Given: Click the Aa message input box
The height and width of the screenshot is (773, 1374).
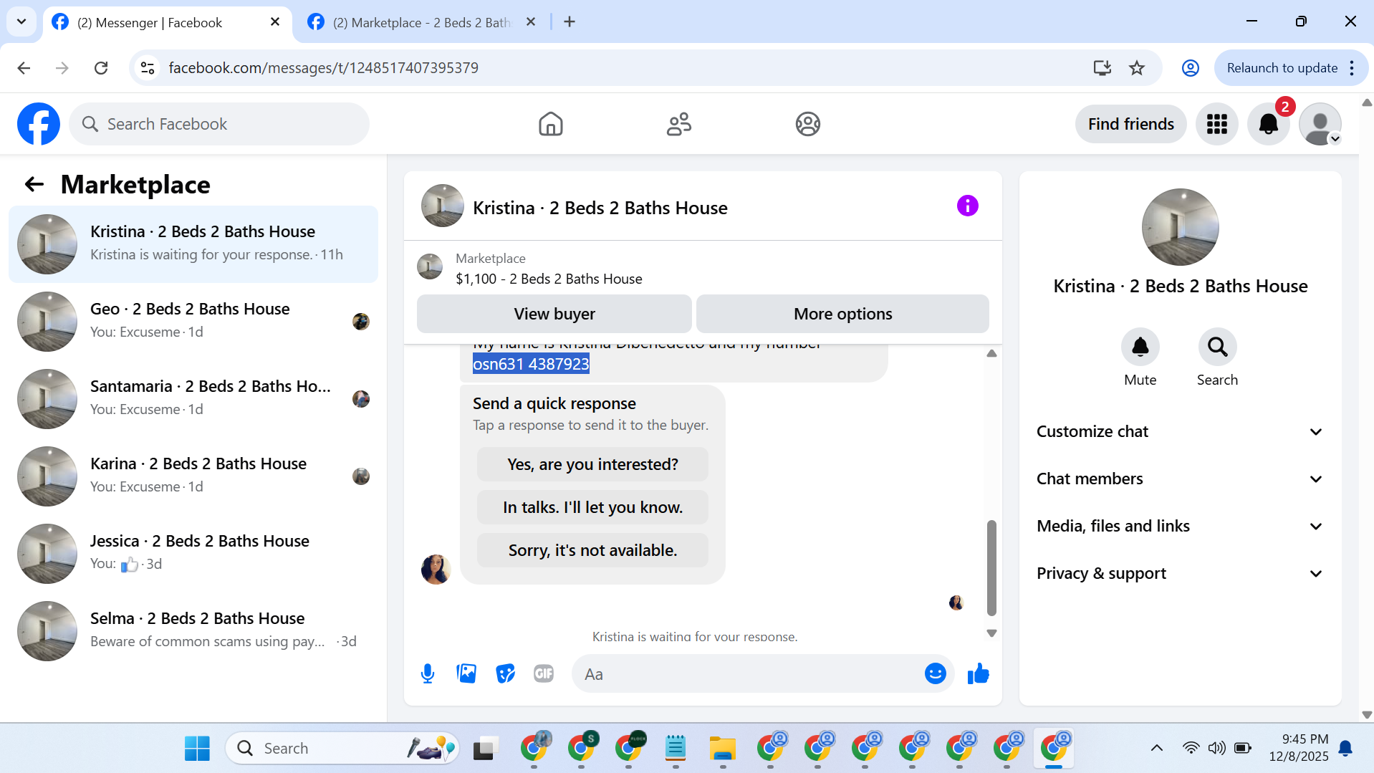Looking at the screenshot, I should pyautogui.click(x=749, y=673).
